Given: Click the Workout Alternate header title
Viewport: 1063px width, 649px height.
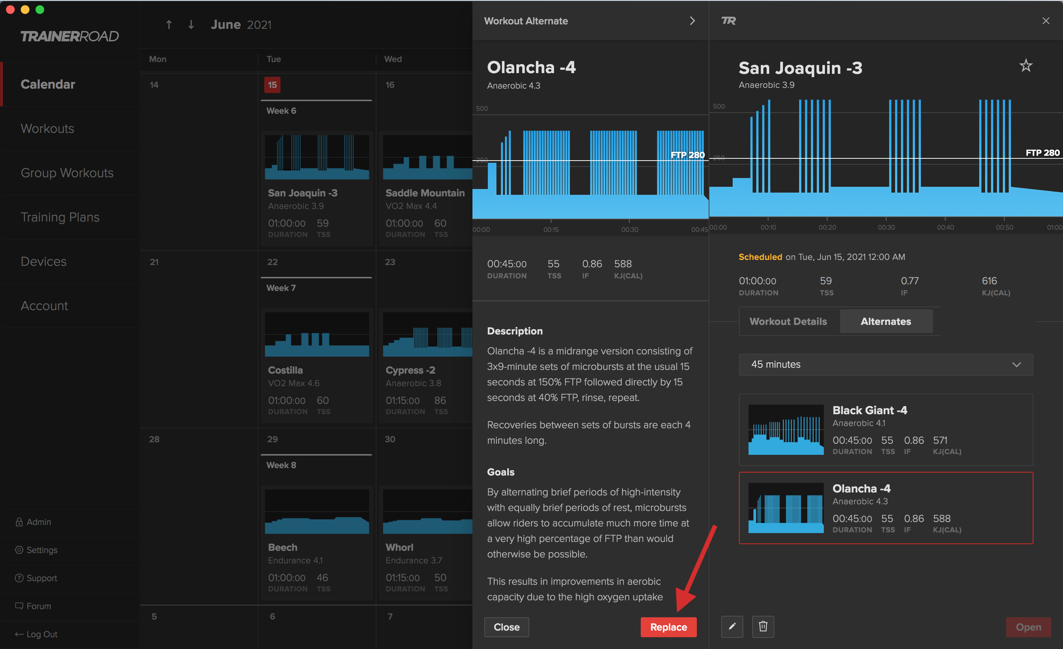Looking at the screenshot, I should (x=526, y=21).
